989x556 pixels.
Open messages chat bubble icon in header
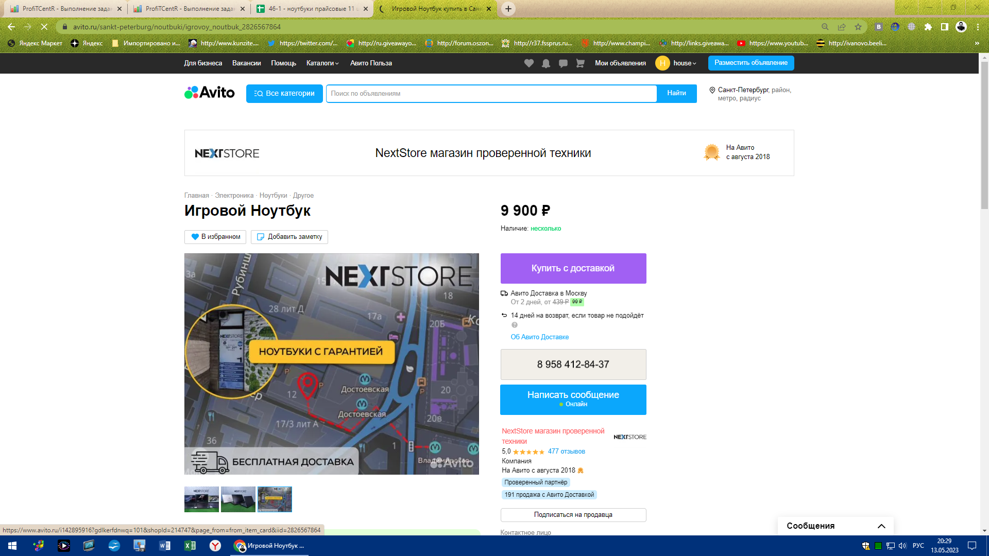pos(563,63)
